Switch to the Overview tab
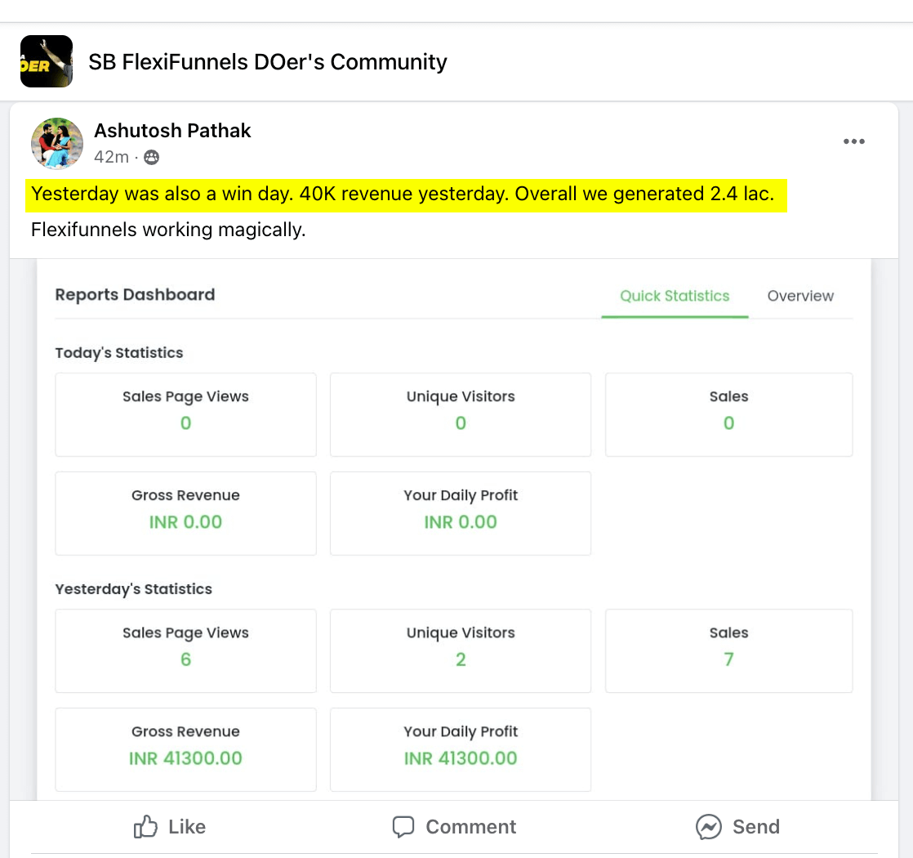This screenshot has width=913, height=858. click(x=800, y=296)
